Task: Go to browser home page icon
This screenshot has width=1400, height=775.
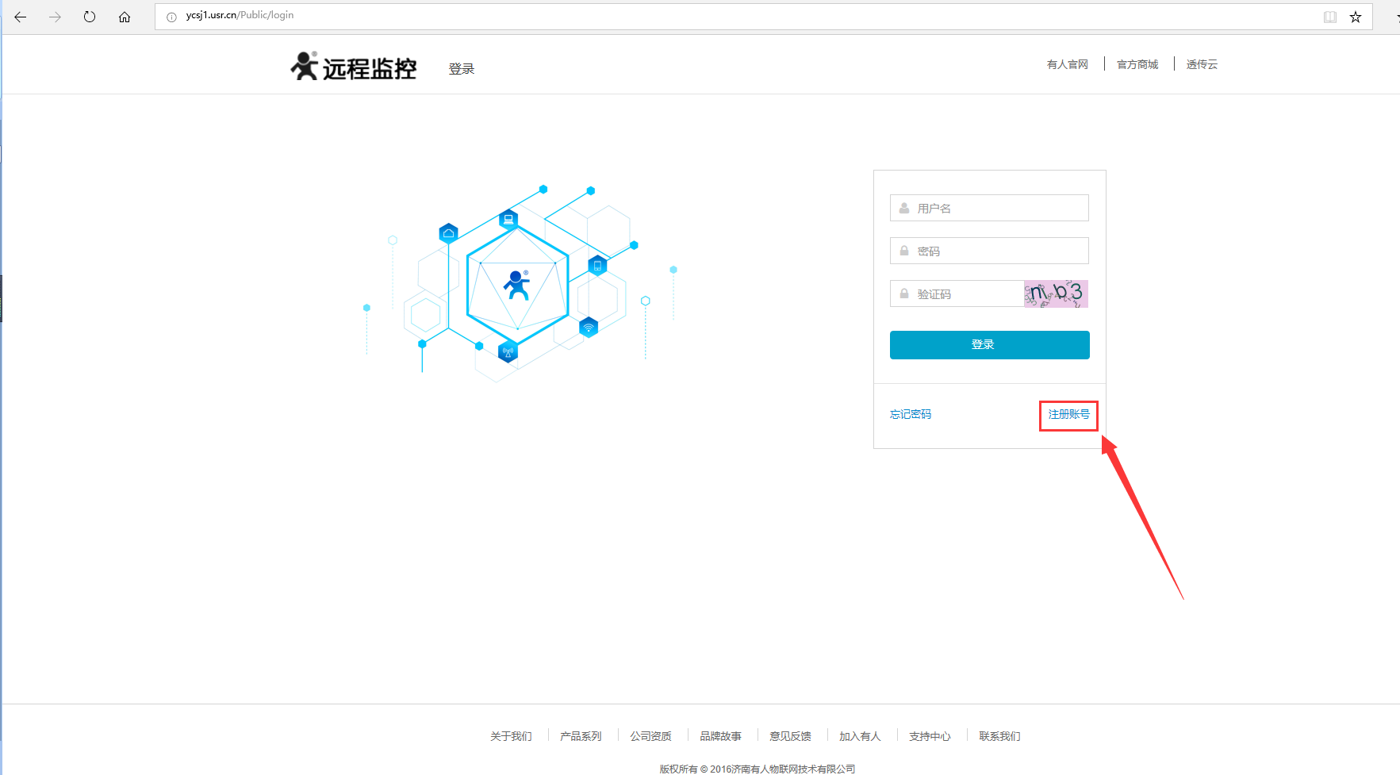Action: pyautogui.click(x=125, y=17)
